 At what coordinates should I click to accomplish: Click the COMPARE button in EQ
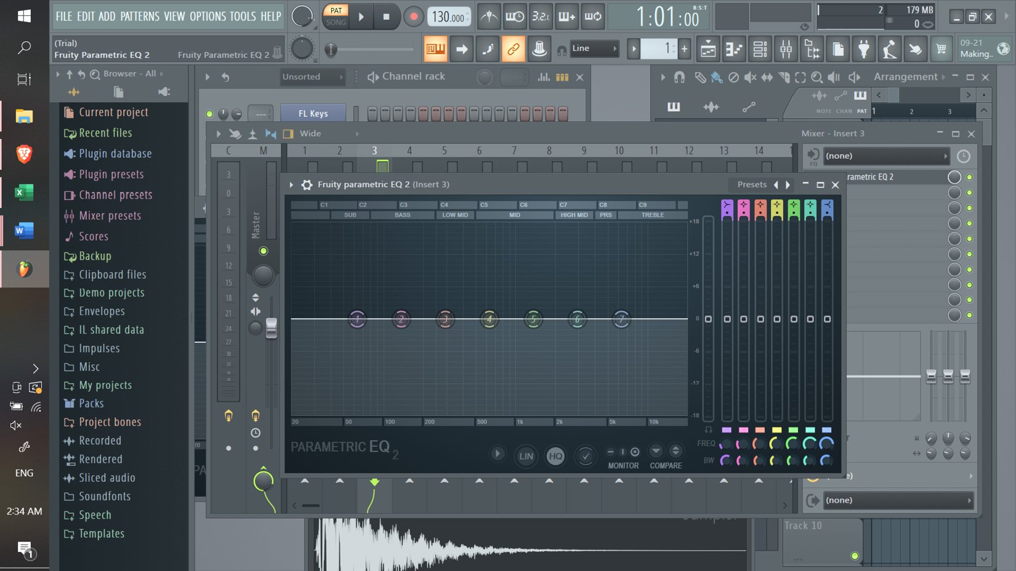(666, 466)
